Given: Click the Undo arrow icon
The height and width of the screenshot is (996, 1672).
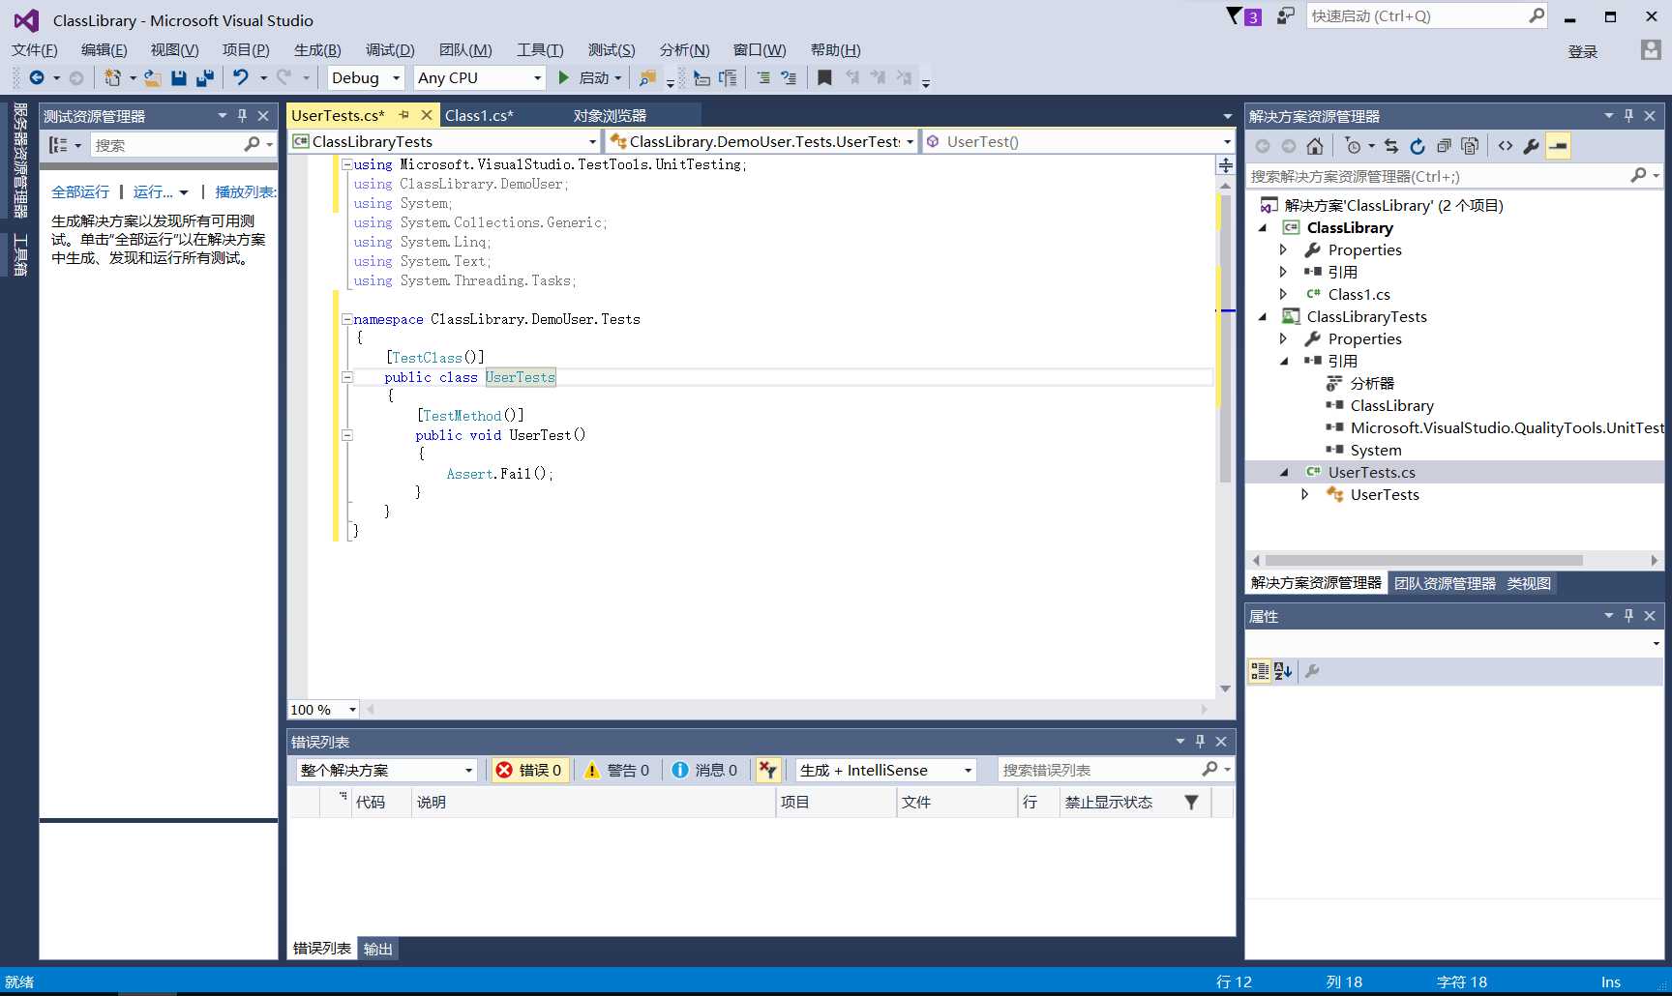Looking at the screenshot, I should [240, 77].
